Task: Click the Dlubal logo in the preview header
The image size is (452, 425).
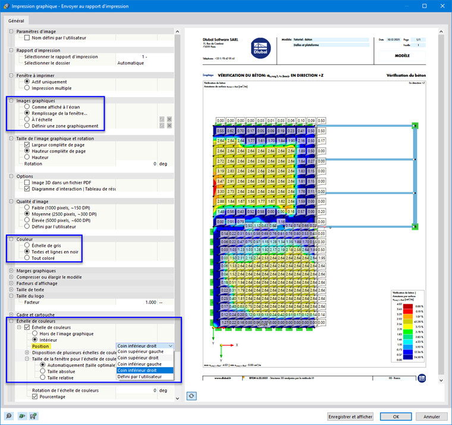Action: tap(260, 48)
